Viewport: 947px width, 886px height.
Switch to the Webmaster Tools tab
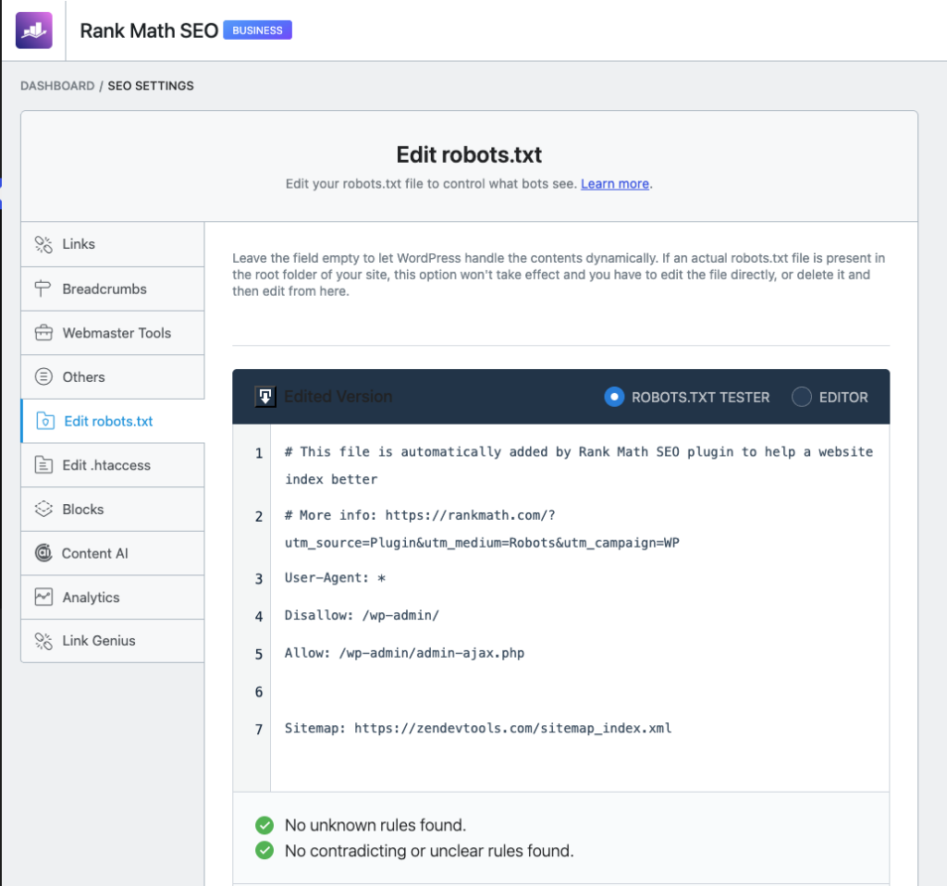pyautogui.click(x=113, y=333)
